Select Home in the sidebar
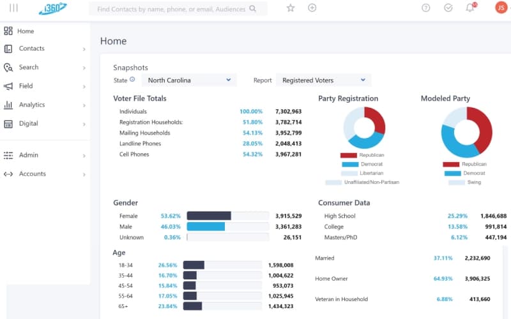511x319 pixels. pos(45,31)
